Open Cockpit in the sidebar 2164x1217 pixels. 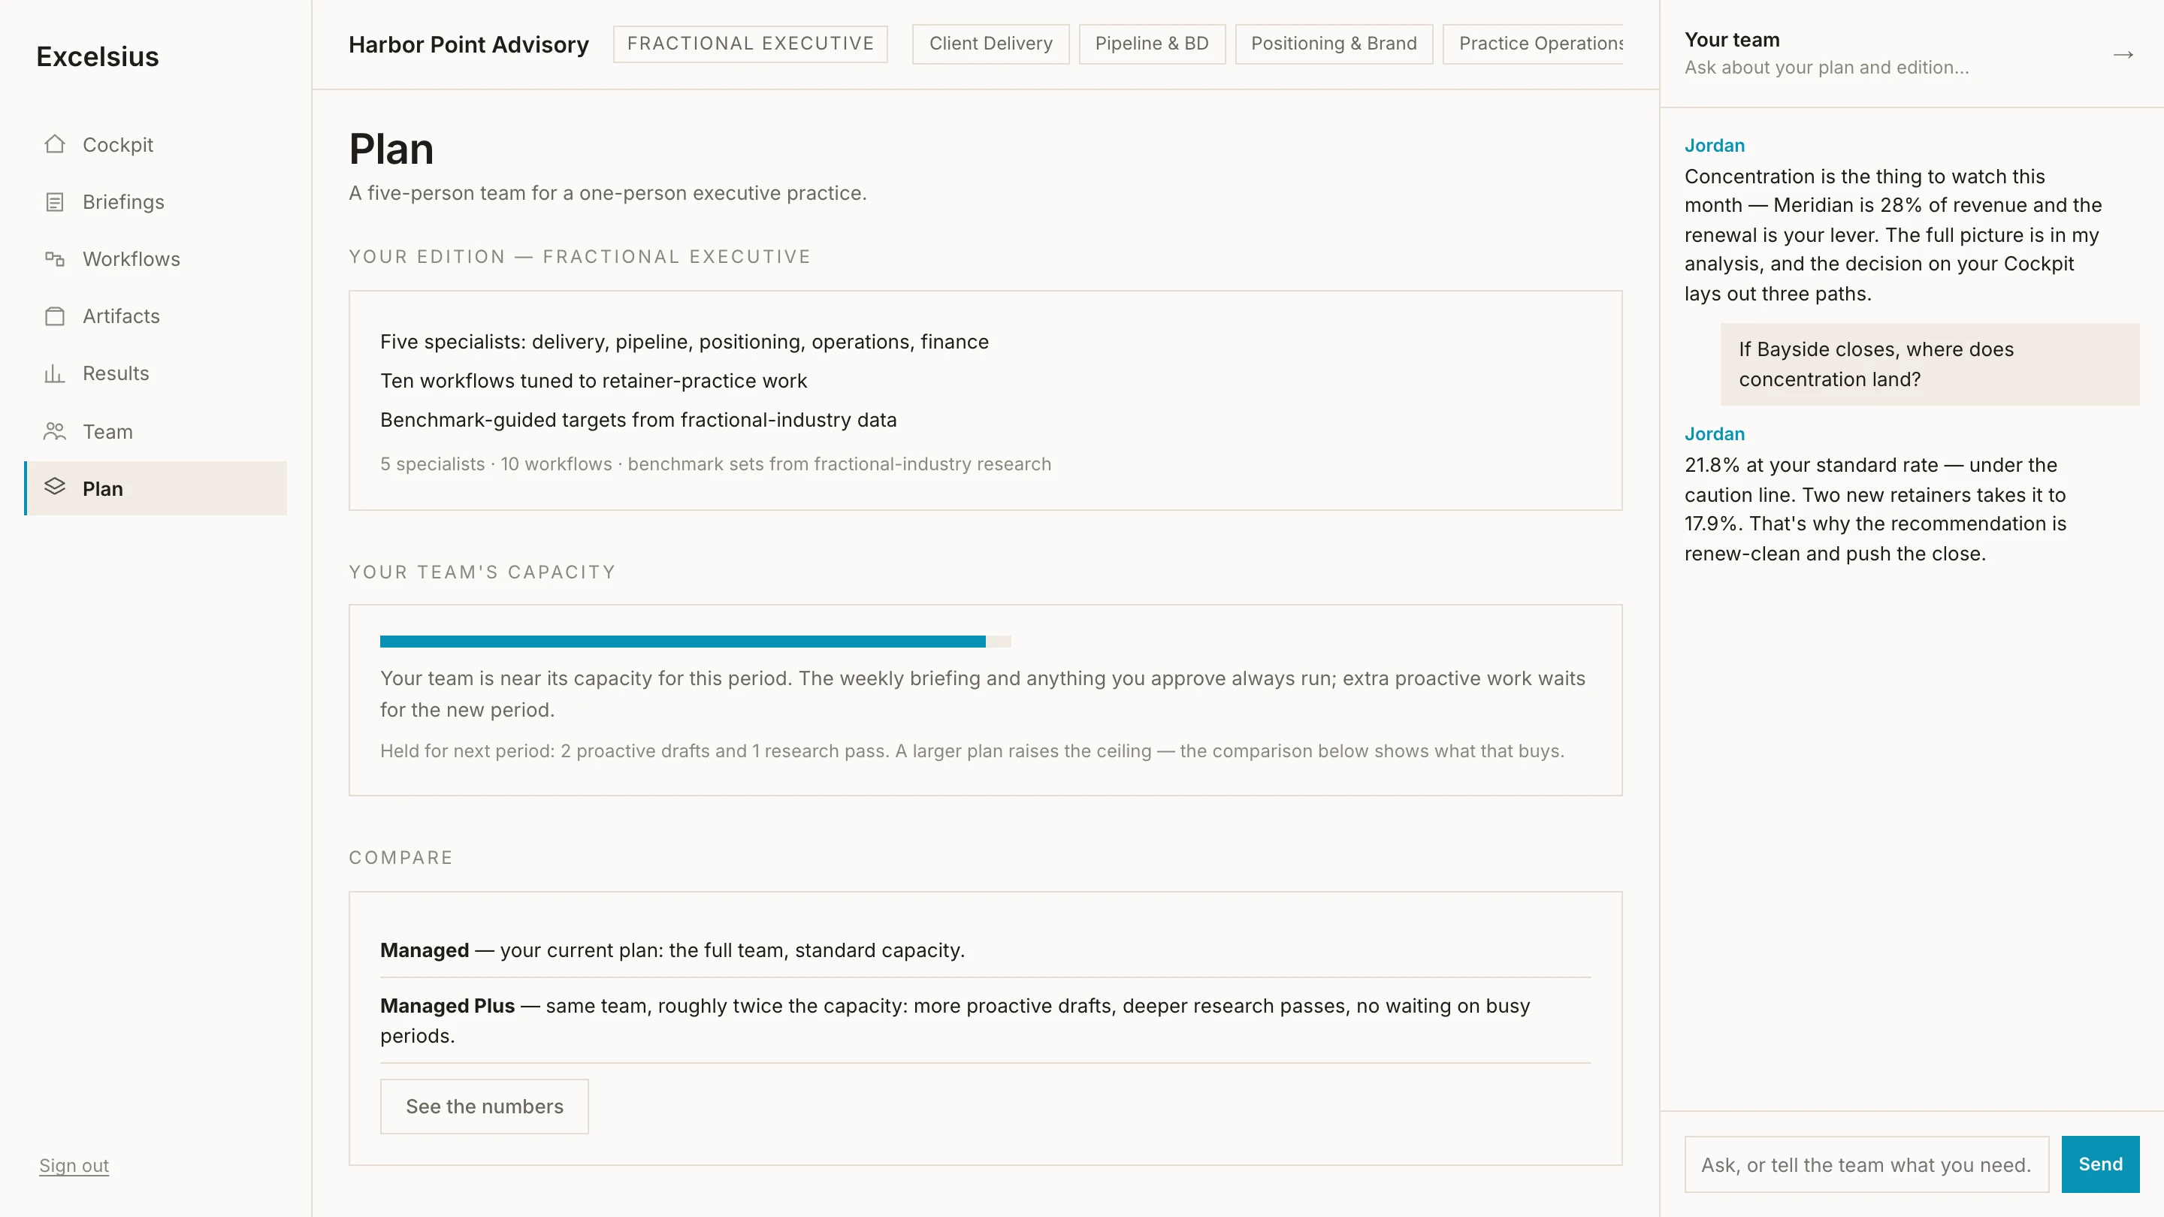pyautogui.click(x=156, y=144)
